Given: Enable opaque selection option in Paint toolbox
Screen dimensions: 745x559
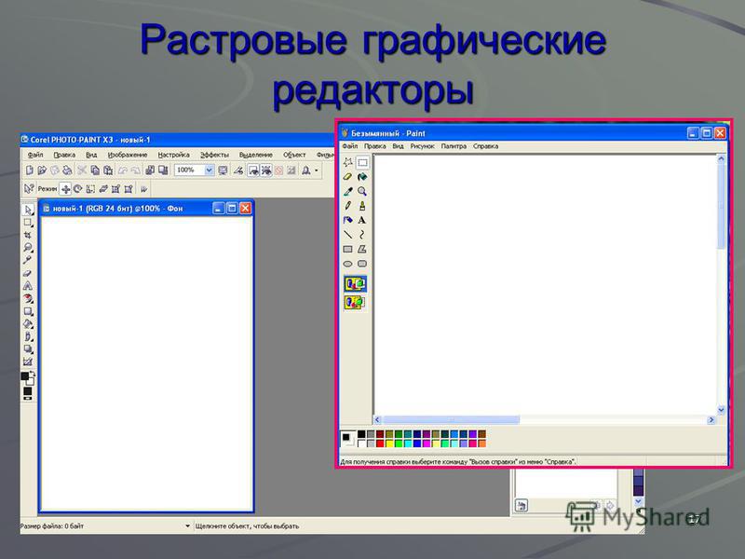Looking at the screenshot, I should click(355, 284).
